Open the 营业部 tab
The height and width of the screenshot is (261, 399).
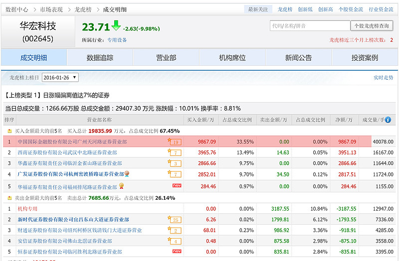click(x=166, y=58)
